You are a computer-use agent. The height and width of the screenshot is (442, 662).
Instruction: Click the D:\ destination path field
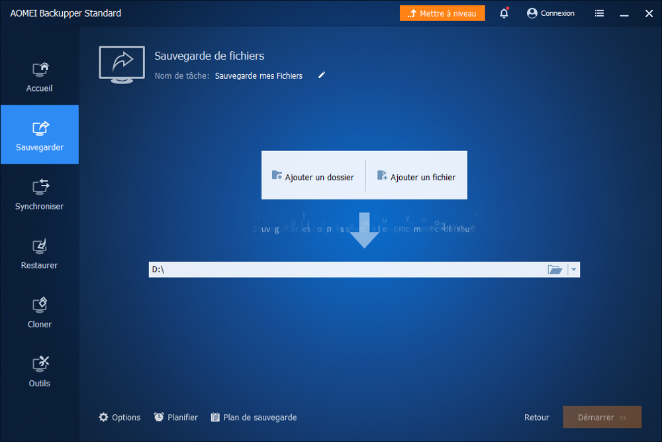[344, 269]
